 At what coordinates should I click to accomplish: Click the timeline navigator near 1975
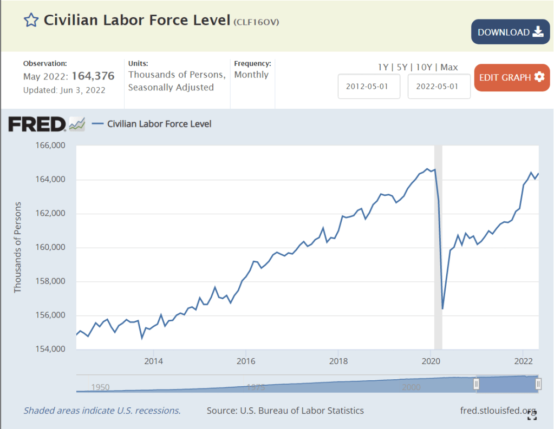point(255,386)
